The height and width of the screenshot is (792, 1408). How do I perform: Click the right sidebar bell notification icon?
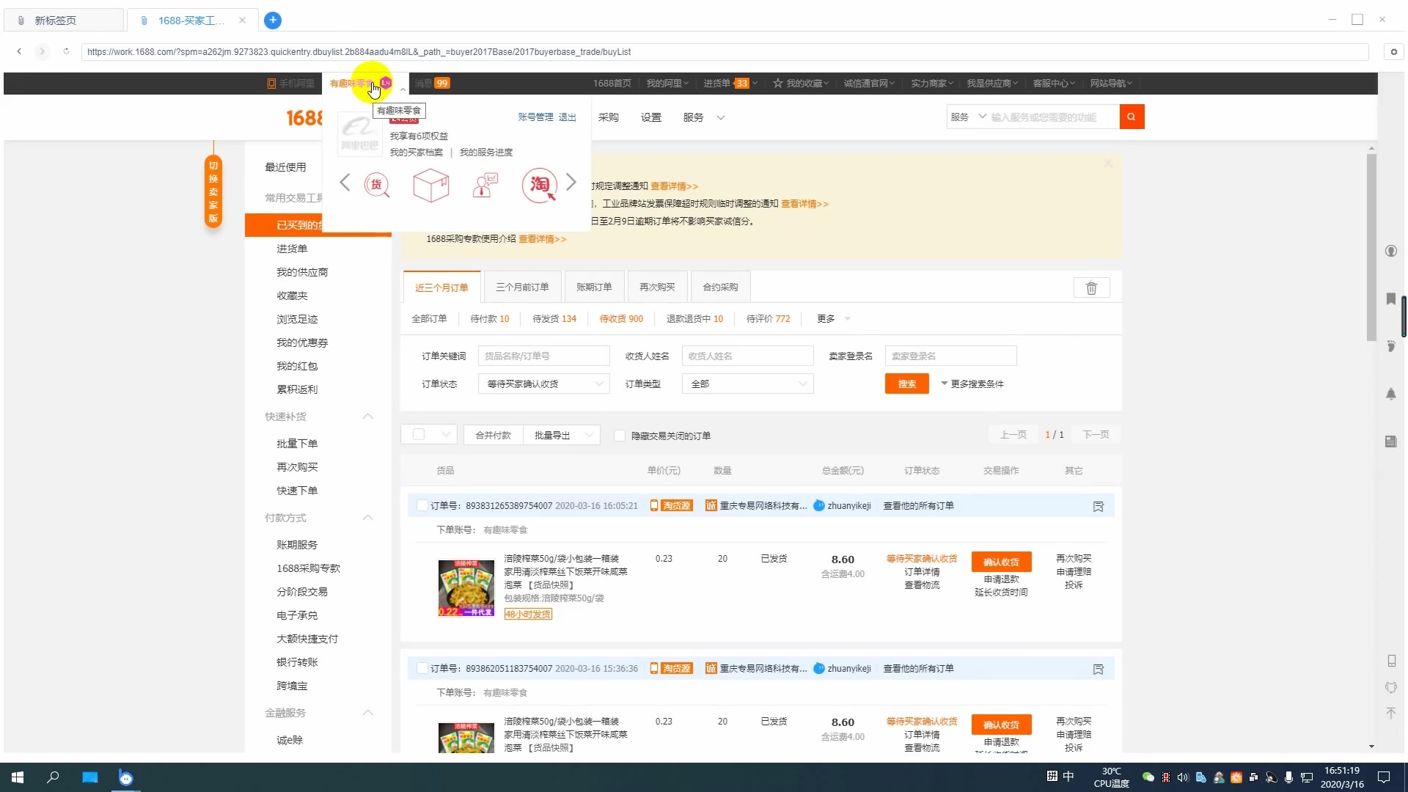tap(1391, 394)
